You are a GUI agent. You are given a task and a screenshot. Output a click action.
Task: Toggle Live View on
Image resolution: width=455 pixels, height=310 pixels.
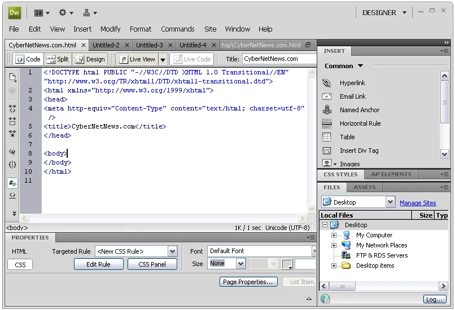click(x=138, y=59)
